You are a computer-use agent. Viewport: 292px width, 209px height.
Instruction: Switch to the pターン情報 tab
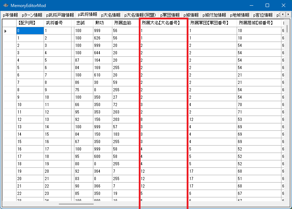(x=32, y=15)
